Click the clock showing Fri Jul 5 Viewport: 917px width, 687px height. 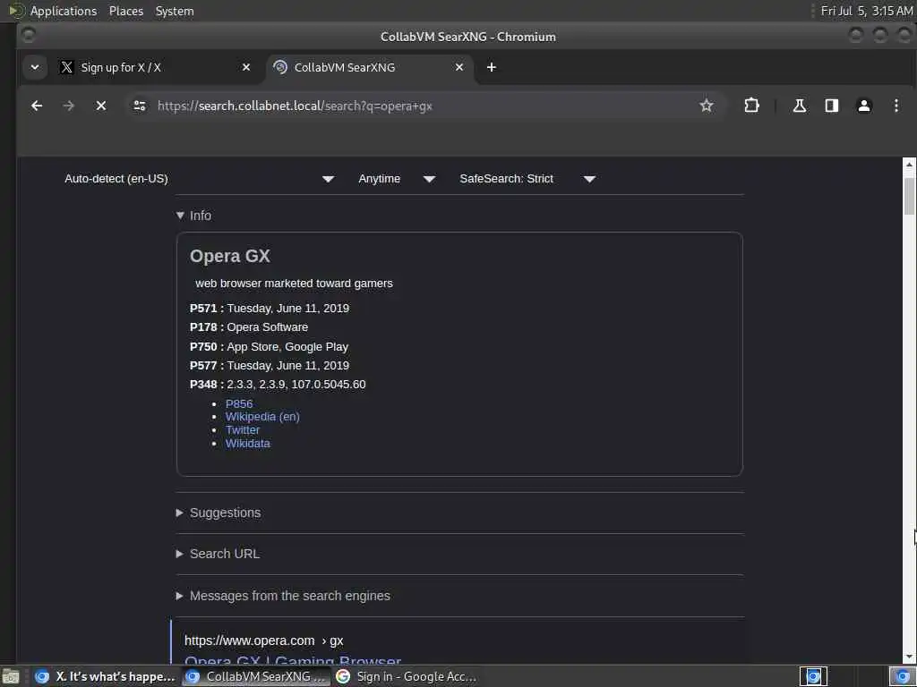coord(867,11)
